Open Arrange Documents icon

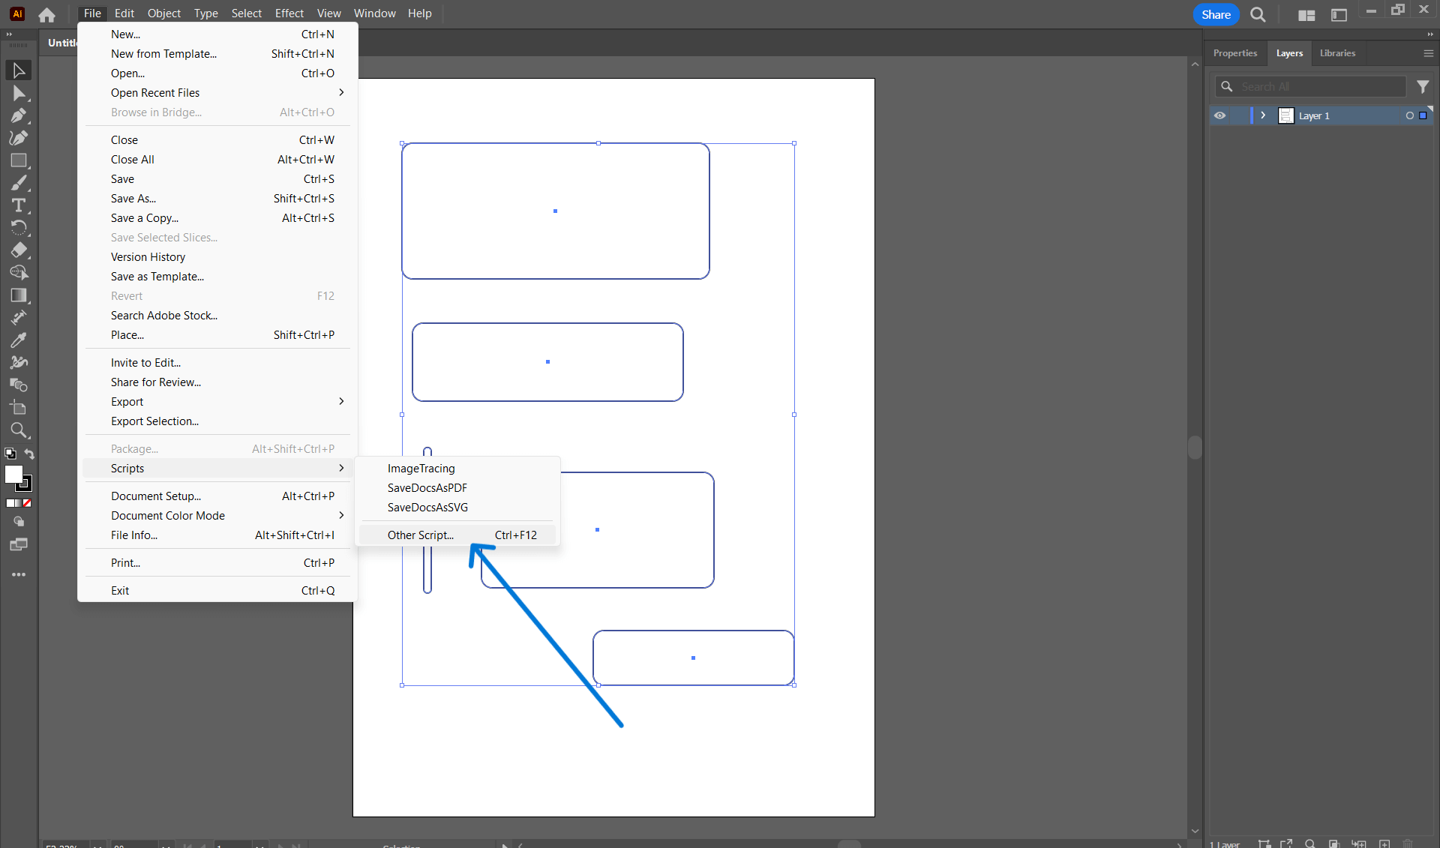click(1306, 14)
